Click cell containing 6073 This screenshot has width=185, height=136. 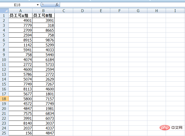[44, 118]
